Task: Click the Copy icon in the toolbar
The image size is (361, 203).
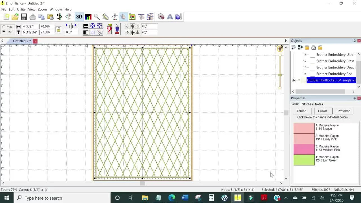Action: click(41, 17)
